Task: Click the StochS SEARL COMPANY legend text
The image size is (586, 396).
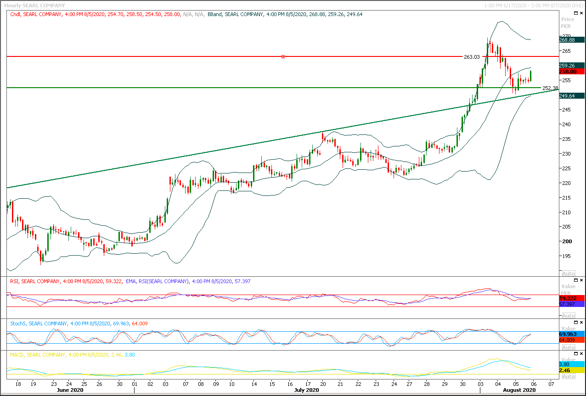Action: point(79,323)
